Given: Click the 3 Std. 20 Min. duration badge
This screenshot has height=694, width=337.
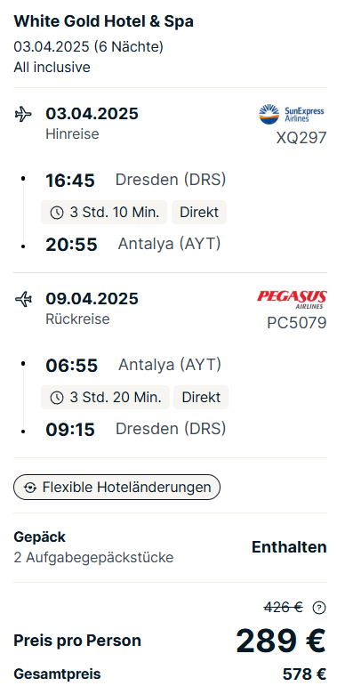Looking at the screenshot, I should 105,398.
